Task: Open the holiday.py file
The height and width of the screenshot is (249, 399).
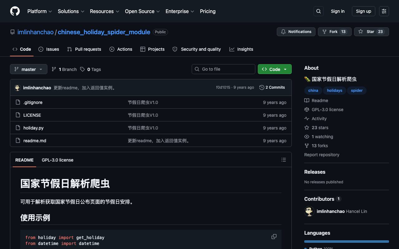Action: coord(33,128)
